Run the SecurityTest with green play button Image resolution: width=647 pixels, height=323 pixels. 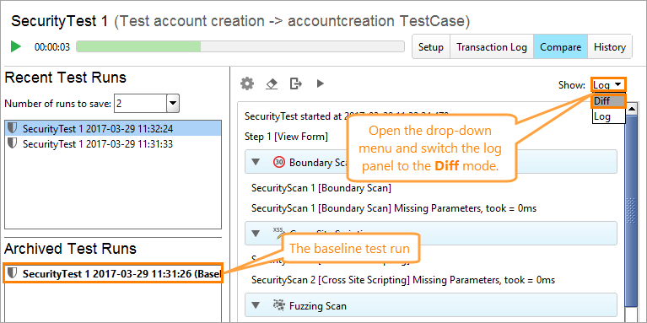pyautogui.click(x=16, y=46)
